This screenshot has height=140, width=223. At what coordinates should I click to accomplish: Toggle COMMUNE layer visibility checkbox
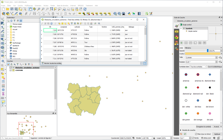[11, 70]
